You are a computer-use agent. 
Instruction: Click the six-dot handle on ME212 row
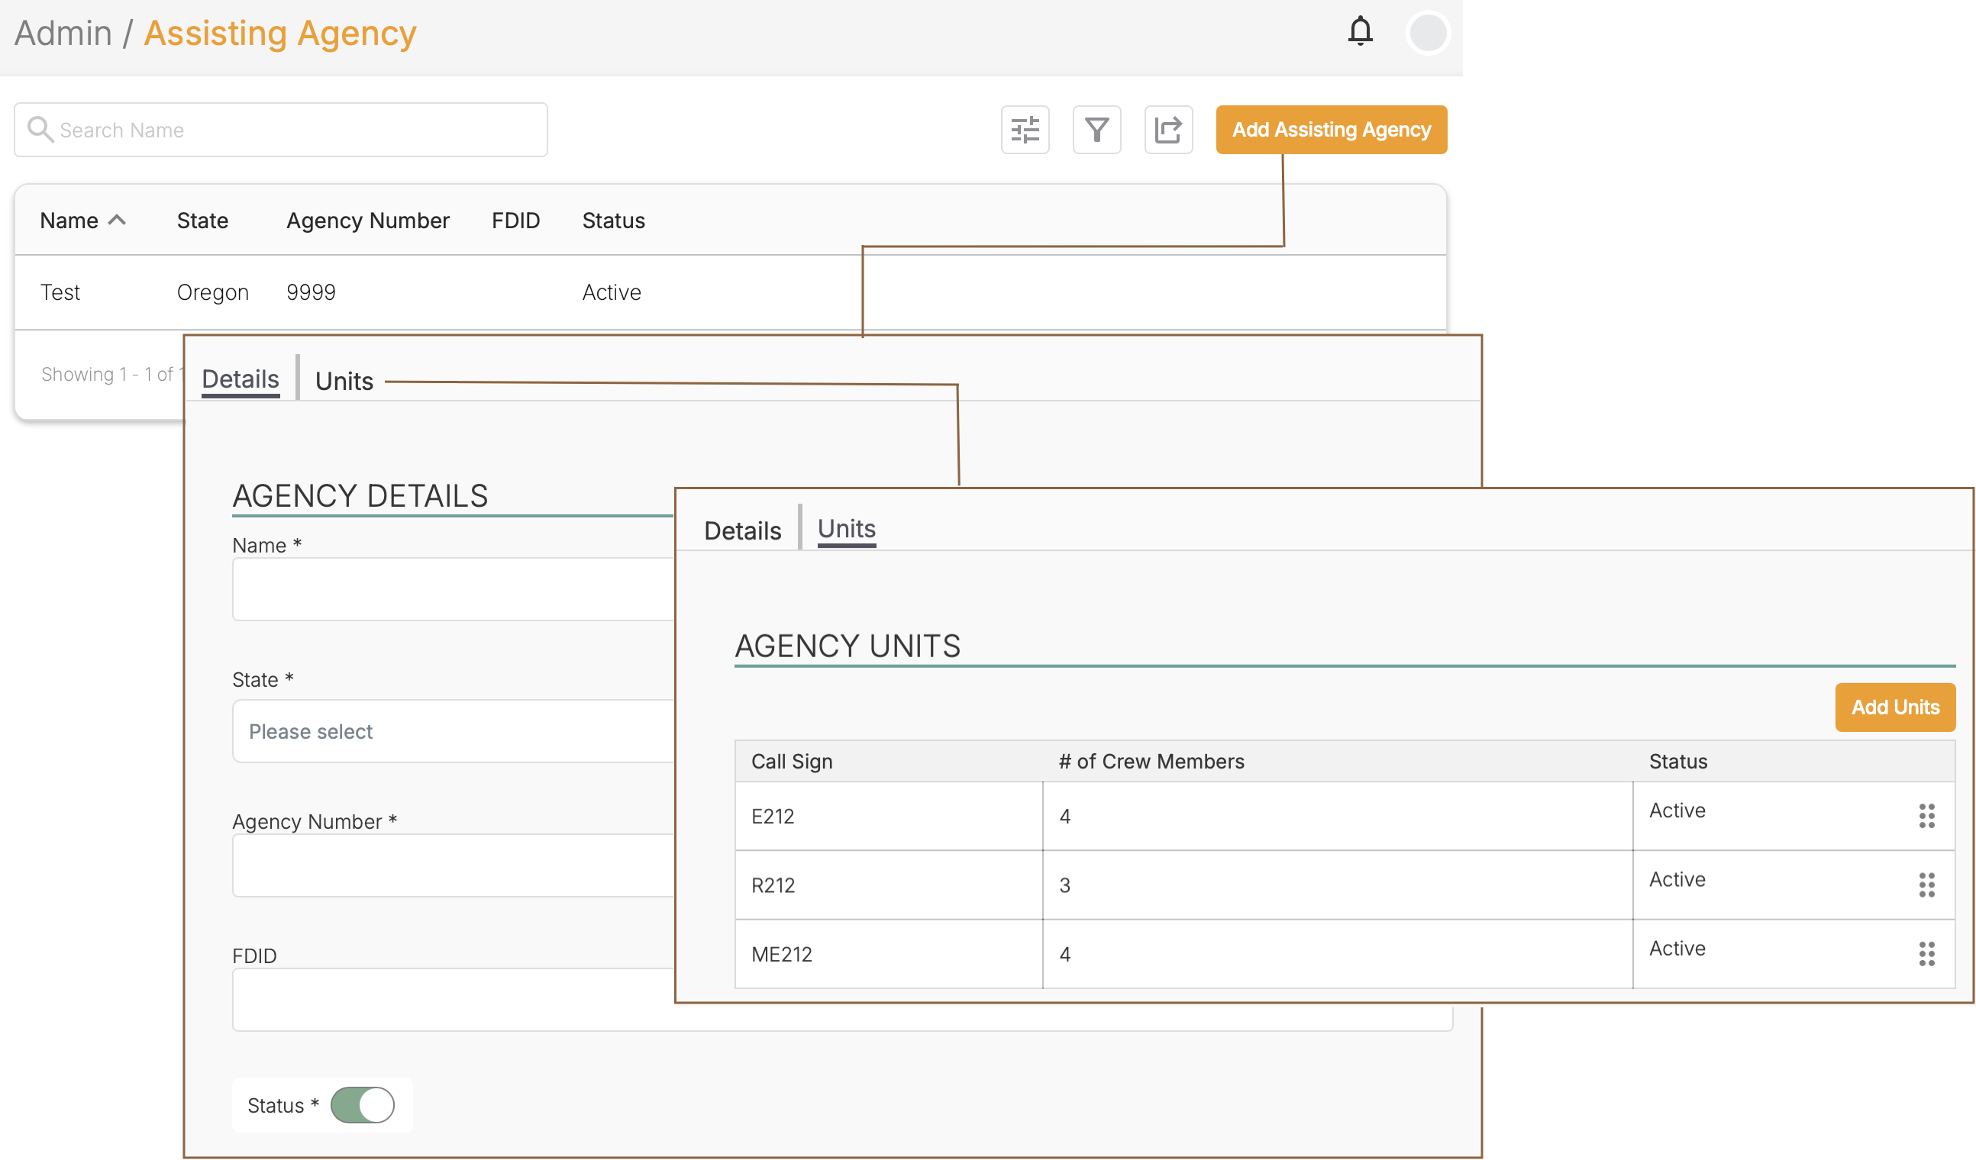[x=1926, y=954]
